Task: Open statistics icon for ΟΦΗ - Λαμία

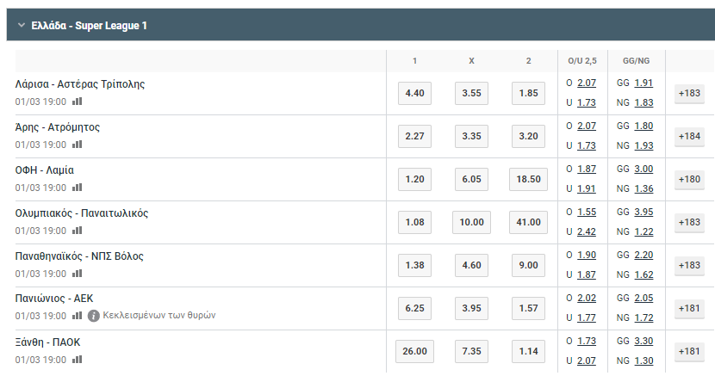Action: click(x=77, y=187)
